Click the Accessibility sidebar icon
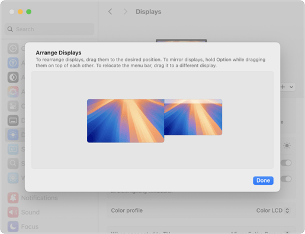This screenshot has height=234, width=305. coord(13,63)
